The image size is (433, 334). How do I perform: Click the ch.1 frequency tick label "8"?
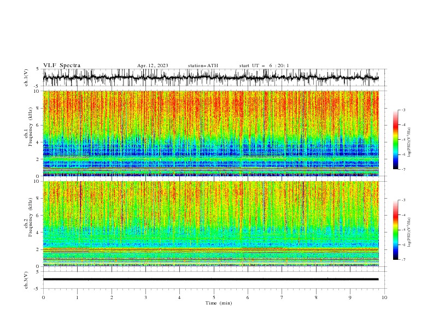[38, 108]
